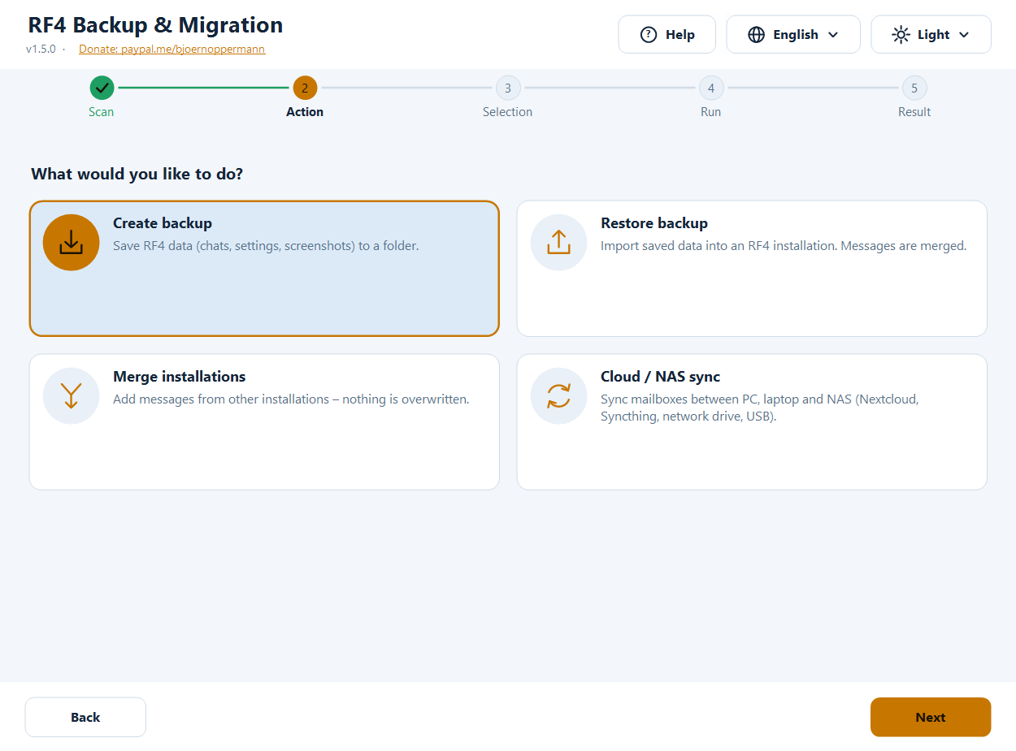Expand the Light theme dropdown chevron
Viewport: 1016px width, 751px height.
click(964, 34)
